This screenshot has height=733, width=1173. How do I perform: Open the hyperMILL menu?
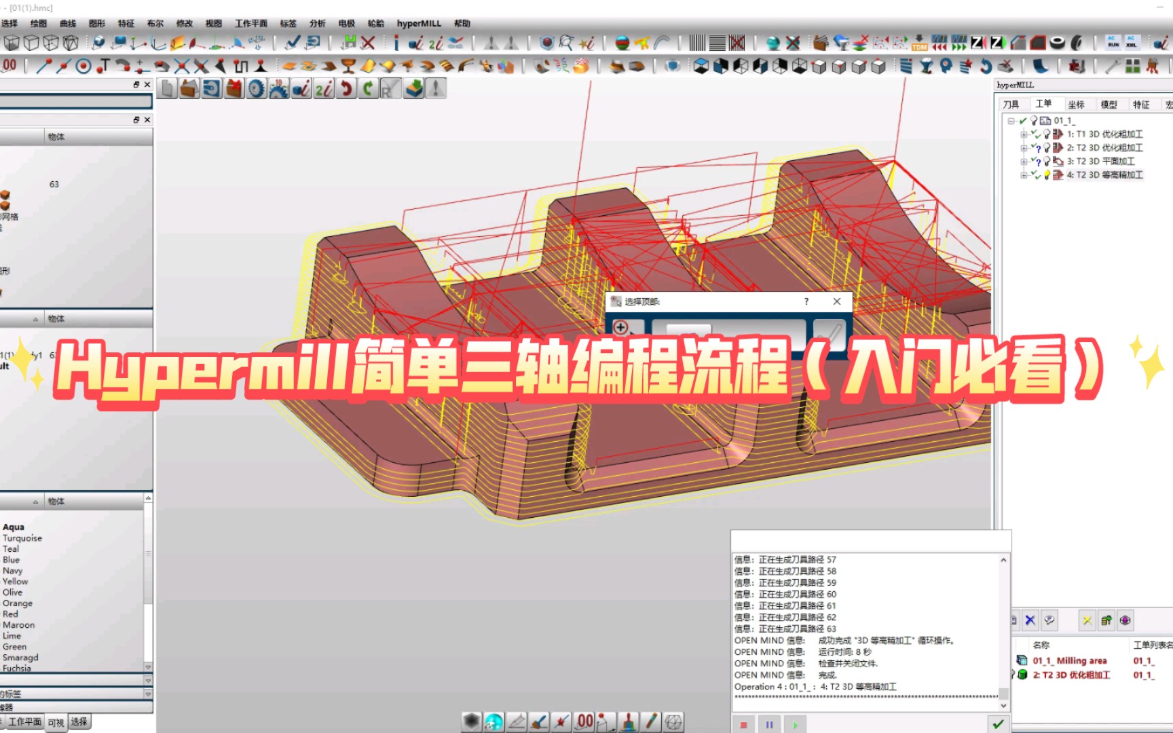pyautogui.click(x=419, y=23)
